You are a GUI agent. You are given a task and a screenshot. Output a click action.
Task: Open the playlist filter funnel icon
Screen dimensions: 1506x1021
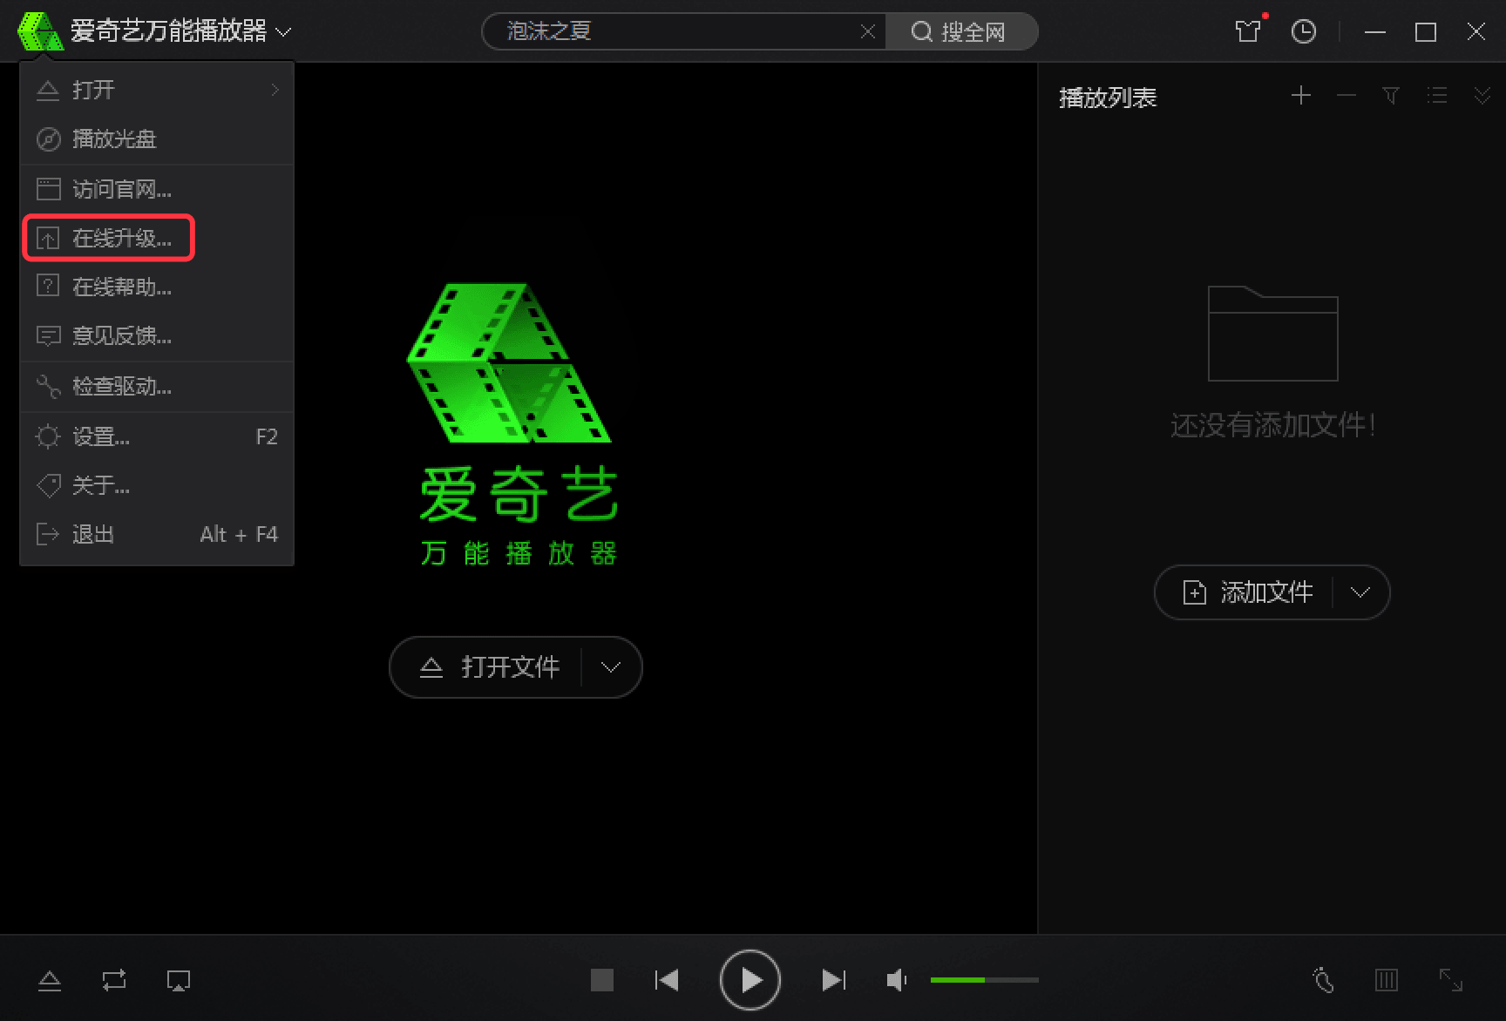point(1391,95)
